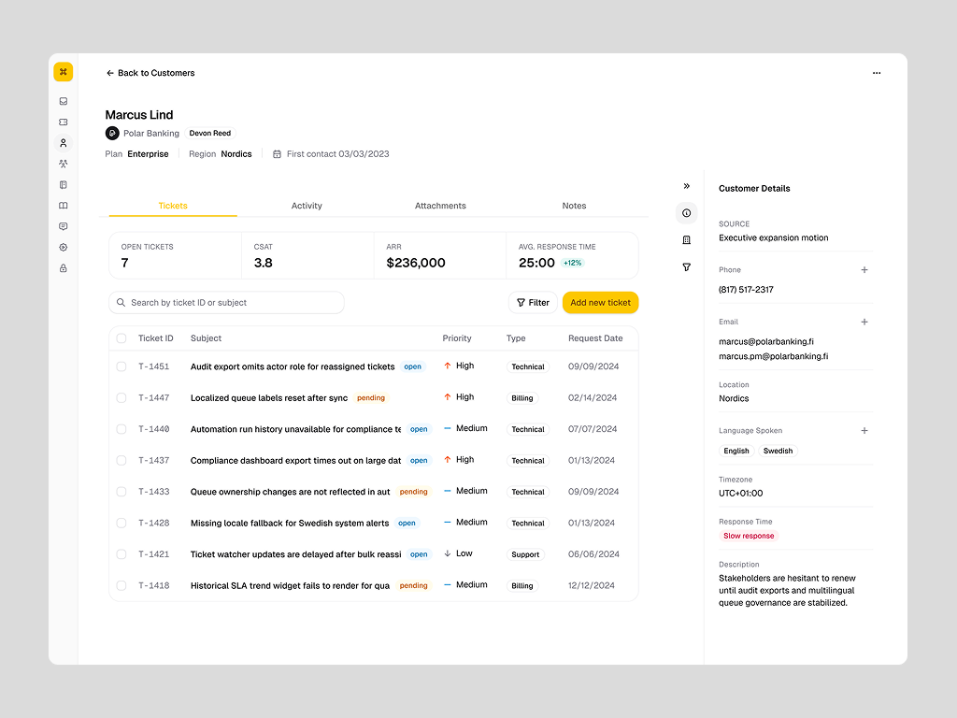Focus the ticket search field

click(226, 302)
